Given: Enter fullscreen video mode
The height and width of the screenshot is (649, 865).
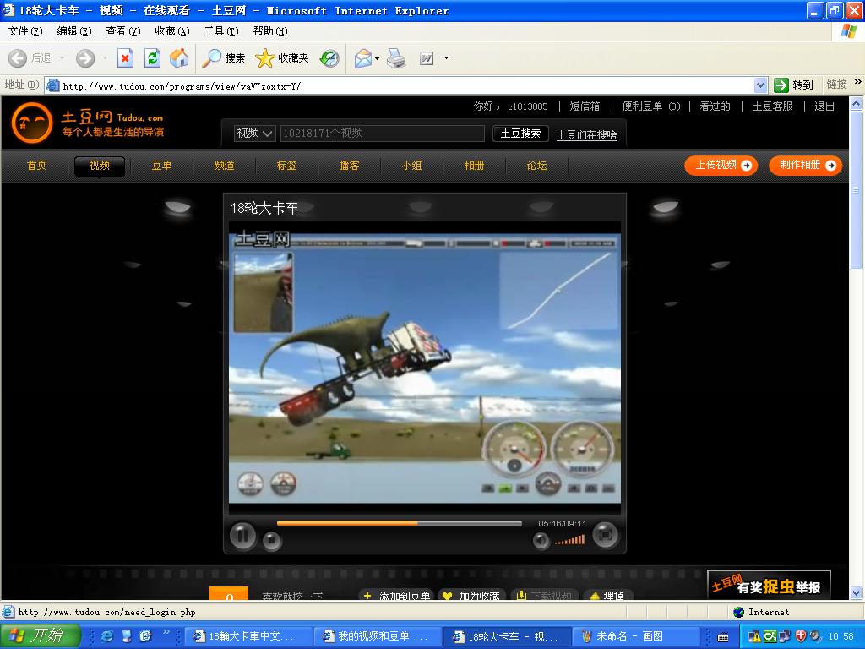Looking at the screenshot, I should (605, 535).
